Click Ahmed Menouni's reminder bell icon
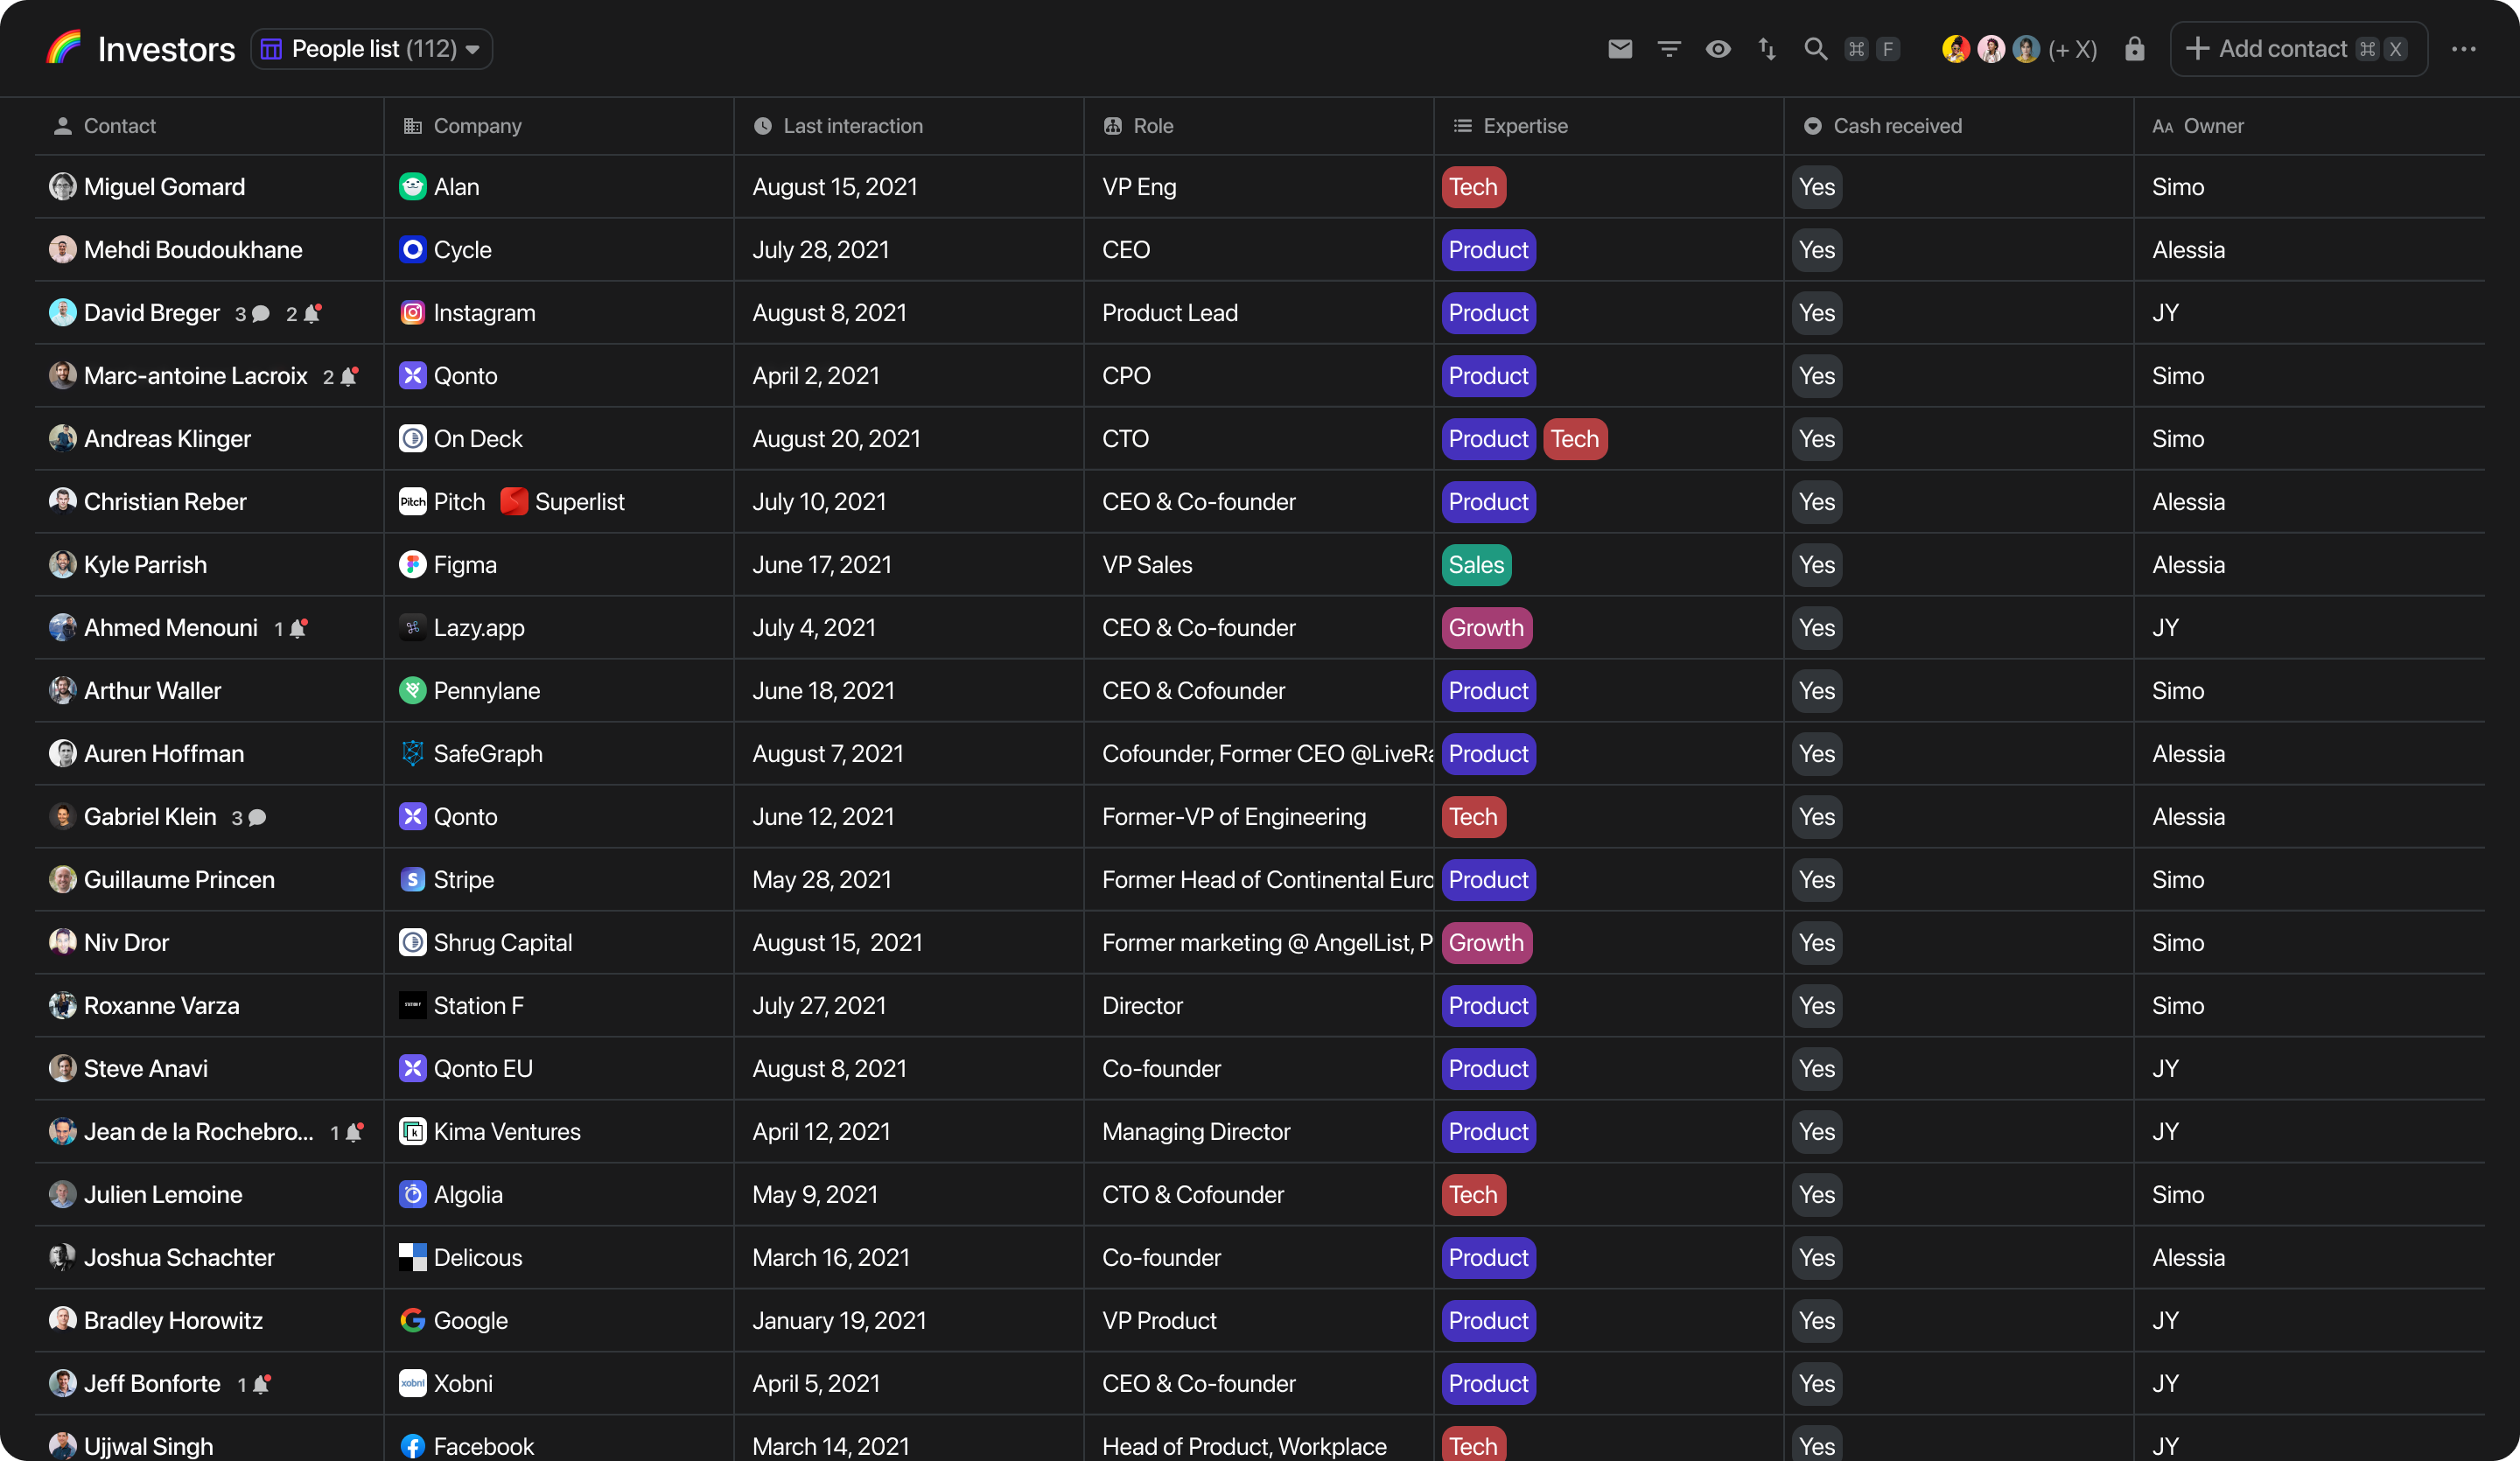 click(298, 629)
